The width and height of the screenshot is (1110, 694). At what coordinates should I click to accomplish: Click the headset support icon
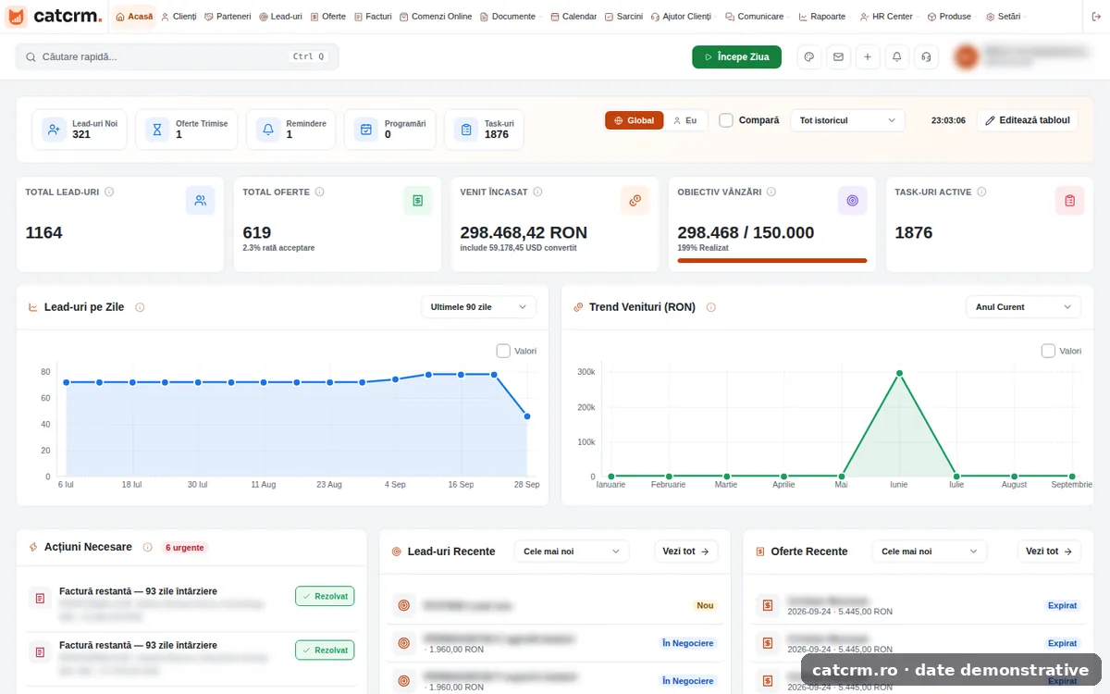pos(926,56)
